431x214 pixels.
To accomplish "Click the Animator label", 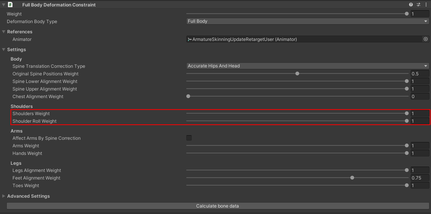I will coord(22,39).
